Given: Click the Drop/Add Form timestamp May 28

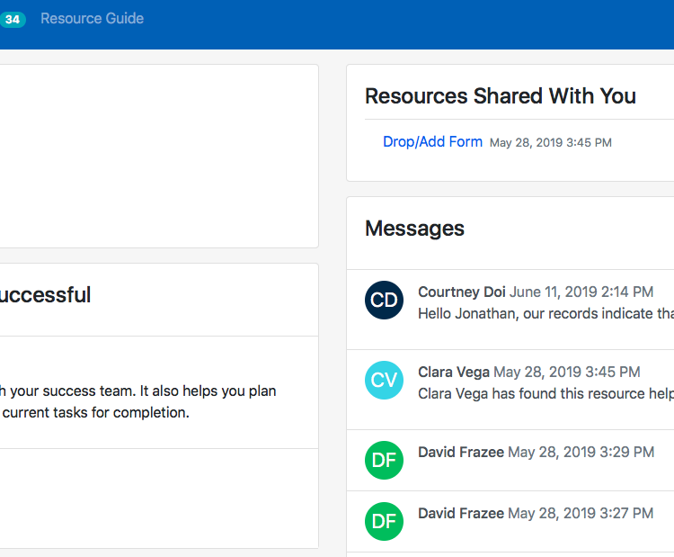Looking at the screenshot, I should pyautogui.click(x=551, y=142).
